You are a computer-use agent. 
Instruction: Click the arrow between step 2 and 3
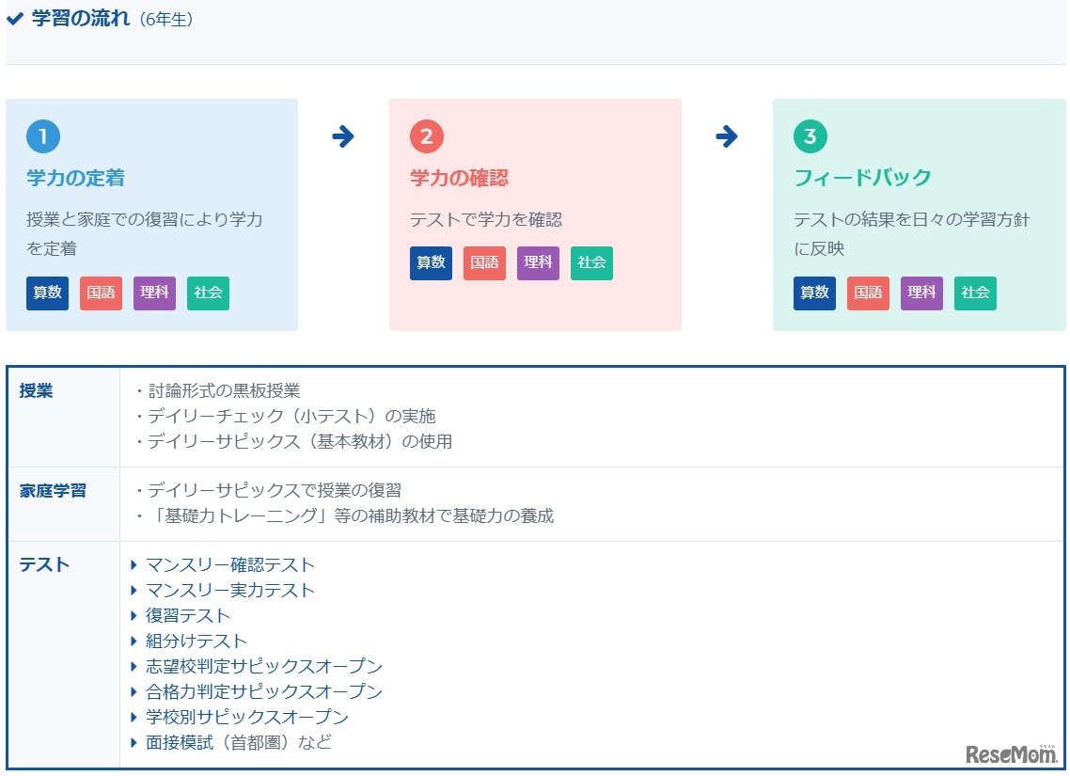[726, 135]
